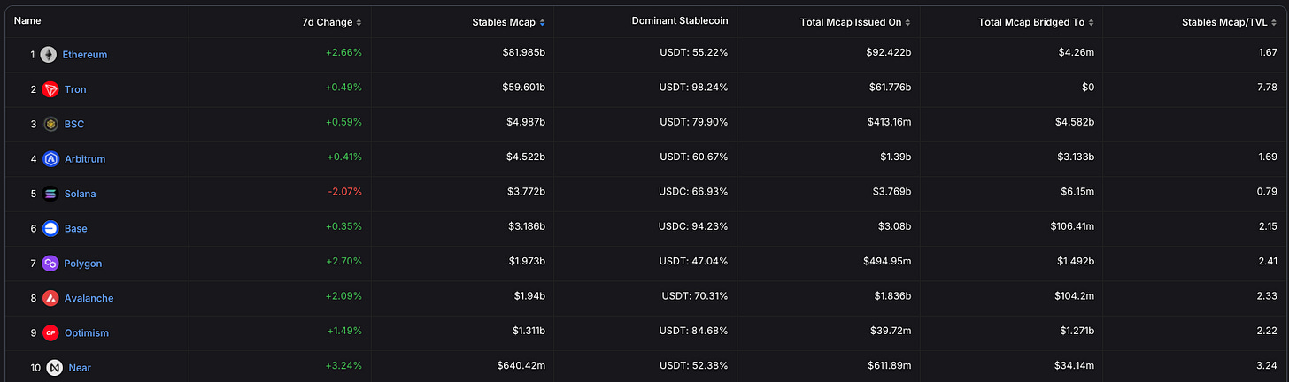Click the BSC chain logo icon
The image size is (1289, 382).
coord(50,125)
